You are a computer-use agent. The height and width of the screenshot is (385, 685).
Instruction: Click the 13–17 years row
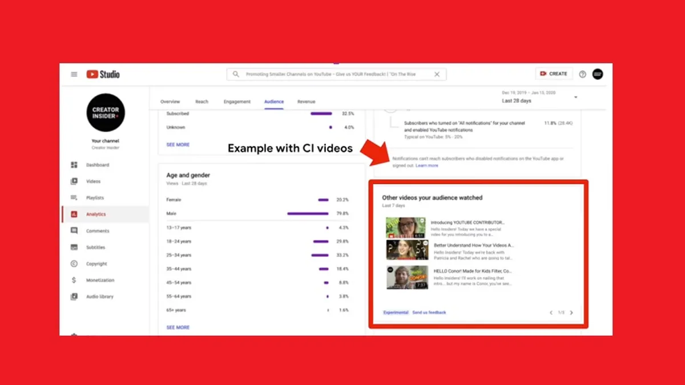tap(257, 228)
